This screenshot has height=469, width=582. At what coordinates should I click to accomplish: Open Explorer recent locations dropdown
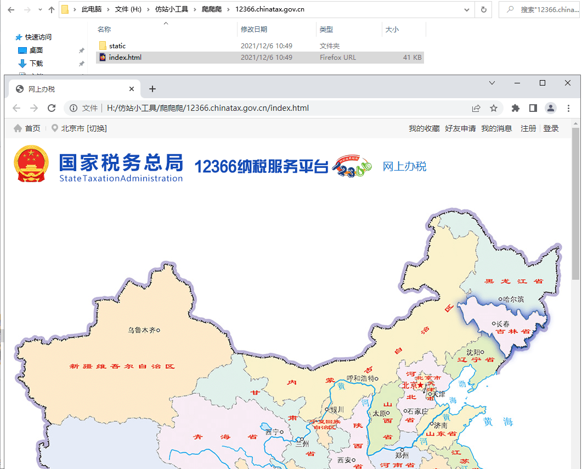(x=40, y=10)
